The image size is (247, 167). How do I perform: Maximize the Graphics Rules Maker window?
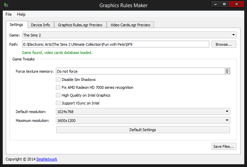click(224, 4)
